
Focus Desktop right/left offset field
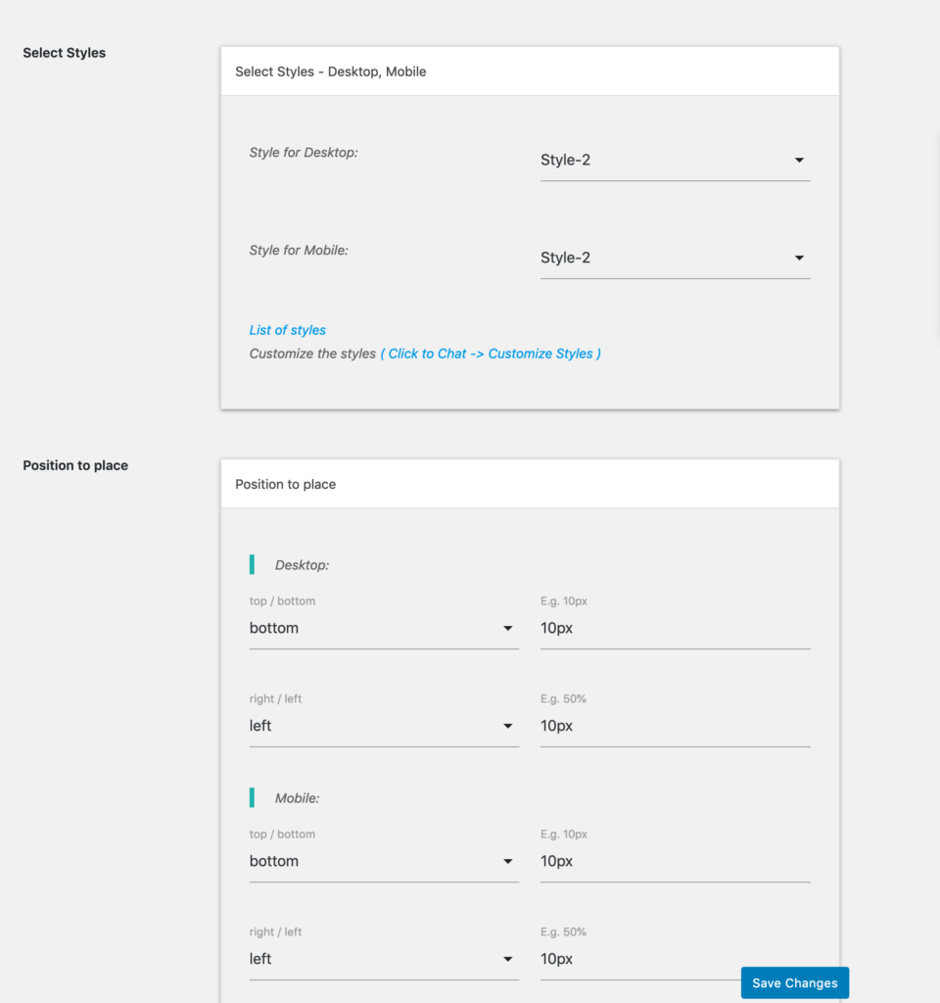coord(675,726)
